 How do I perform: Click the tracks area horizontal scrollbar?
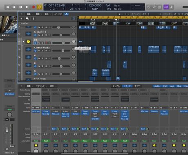(x=85, y=82)
